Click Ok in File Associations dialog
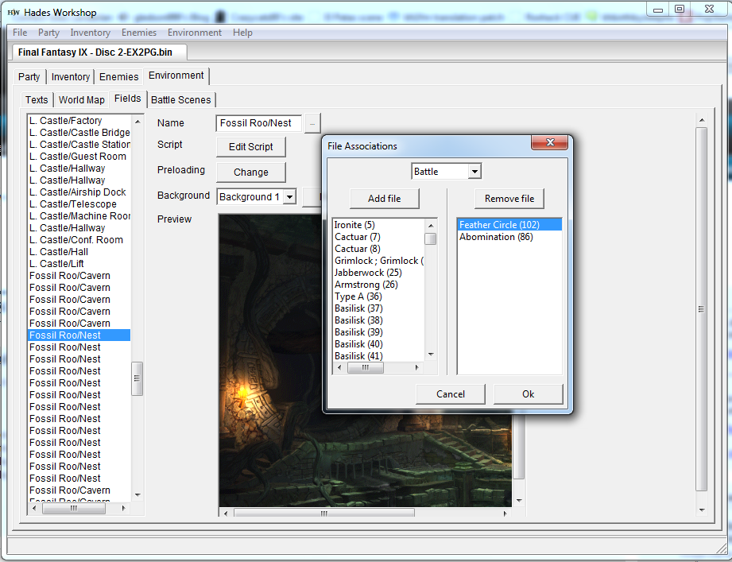Image resolution: width=732 pixels, height=562 pixels. click(528, 394)
